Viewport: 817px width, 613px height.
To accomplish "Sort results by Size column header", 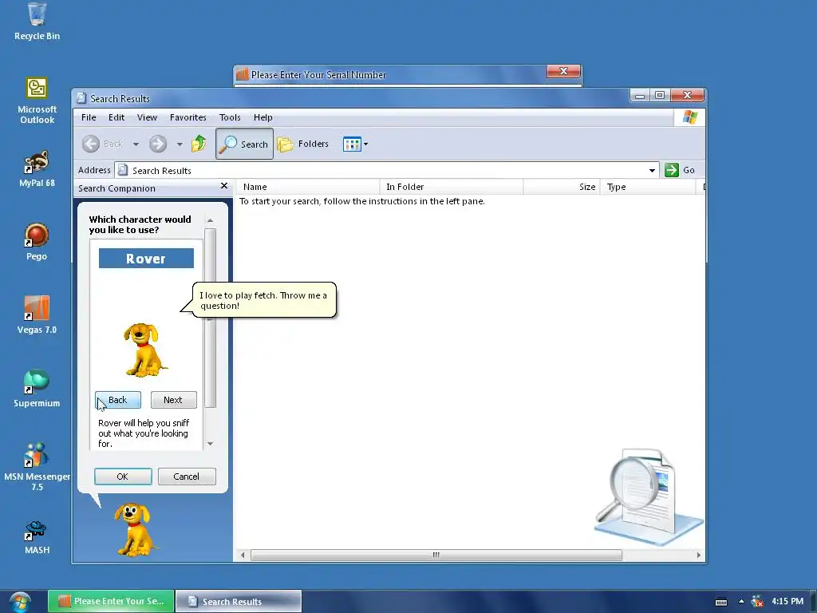I will click(x=562, y=187).
